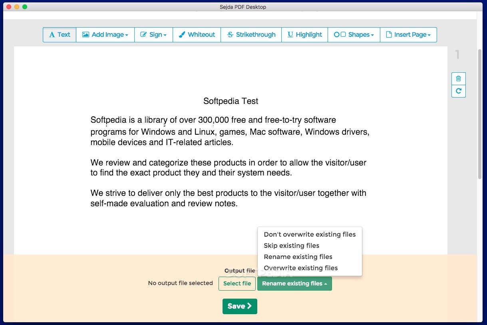Click the Select file button
Image resolution: width=487 pixels, height=325 pixels.
coord(237,283)
